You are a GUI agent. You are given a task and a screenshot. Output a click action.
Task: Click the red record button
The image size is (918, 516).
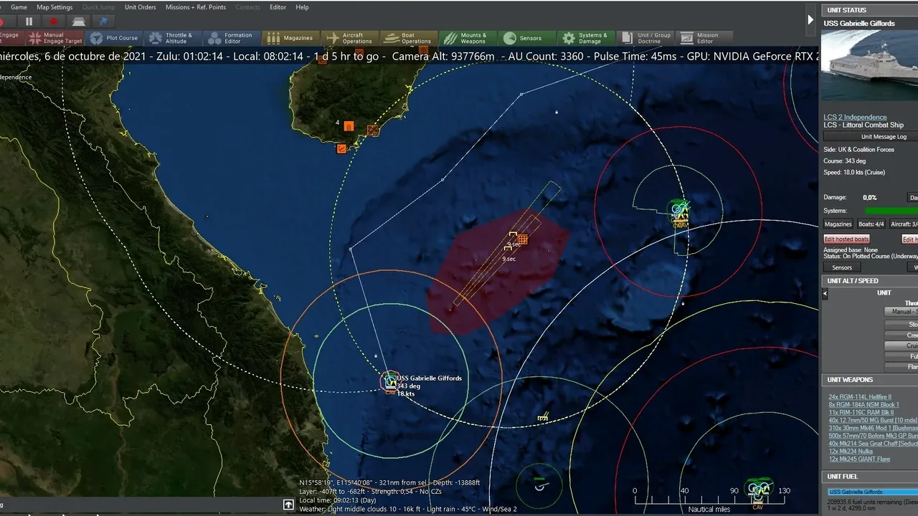(53, 21)
